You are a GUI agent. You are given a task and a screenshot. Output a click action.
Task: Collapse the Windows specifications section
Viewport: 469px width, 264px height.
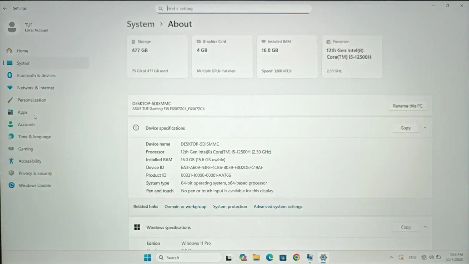tap(425, 227)
